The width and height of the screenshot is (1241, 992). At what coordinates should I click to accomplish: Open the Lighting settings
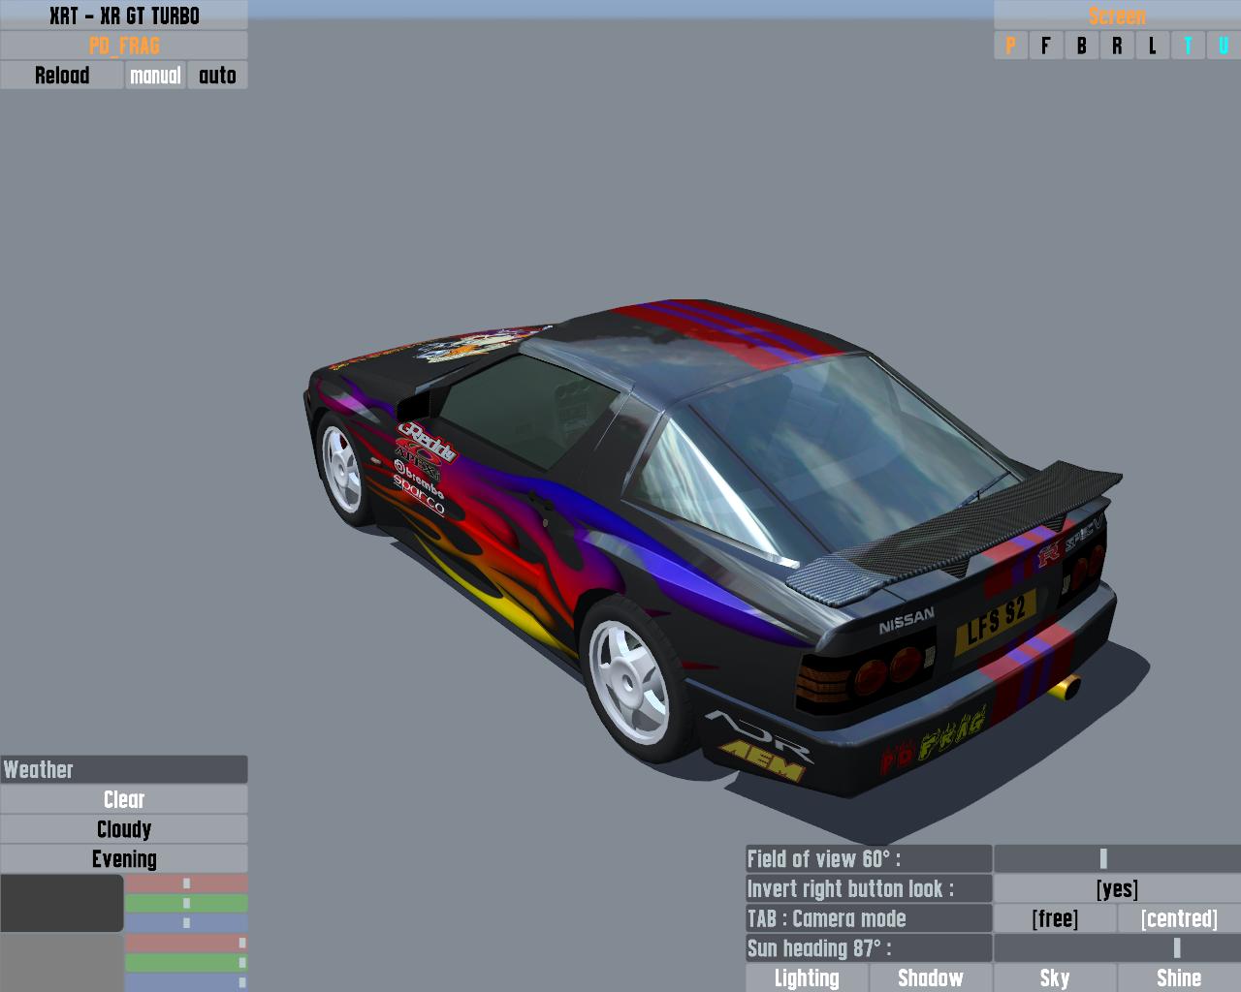point(807,977)
